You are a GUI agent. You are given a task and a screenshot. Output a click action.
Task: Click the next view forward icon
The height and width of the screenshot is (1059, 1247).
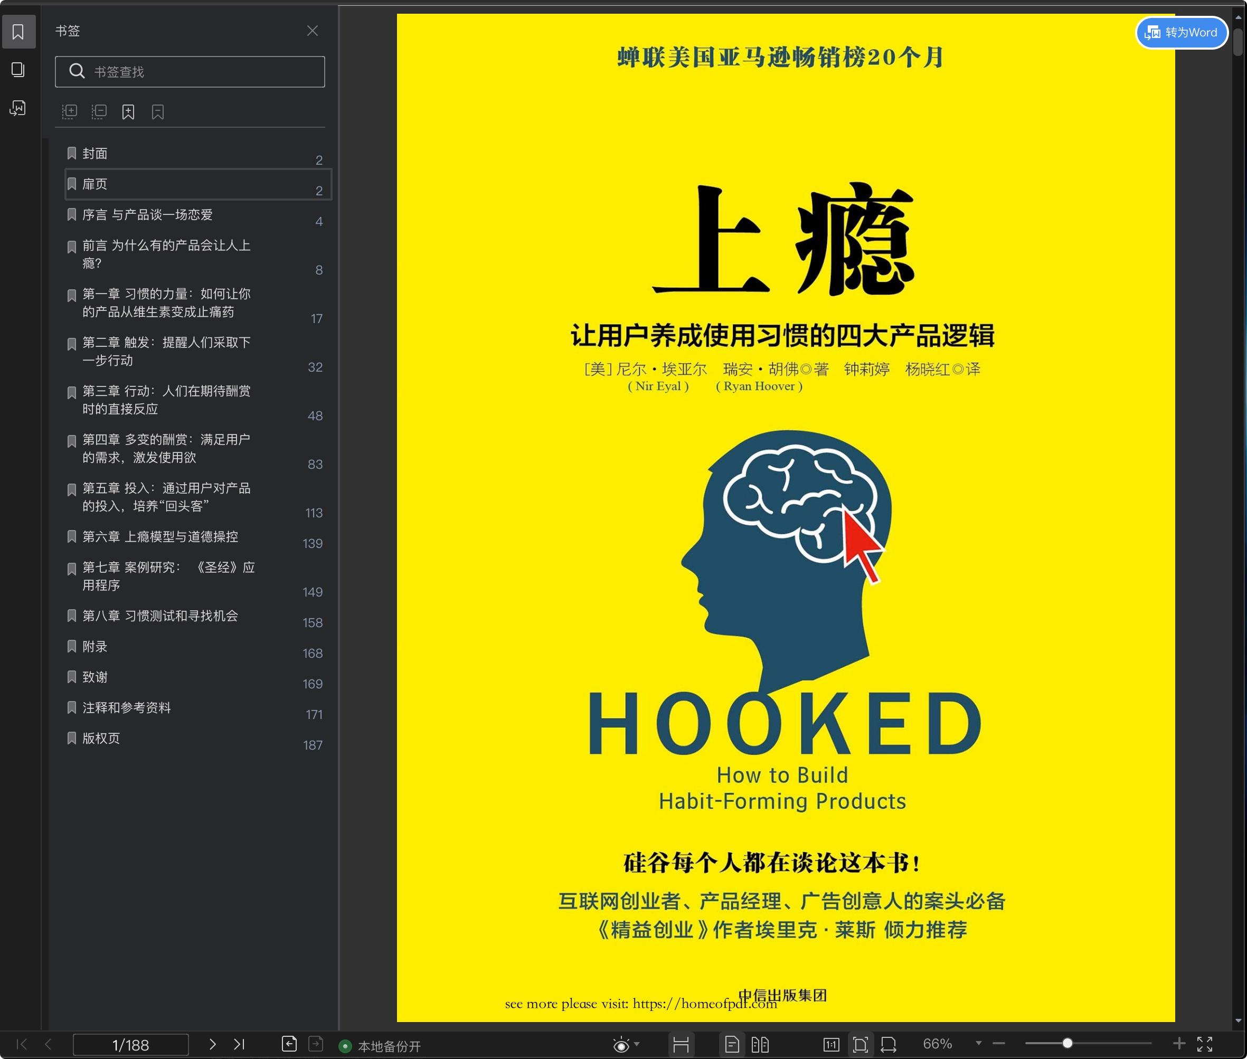click(x=316, y=1044)
